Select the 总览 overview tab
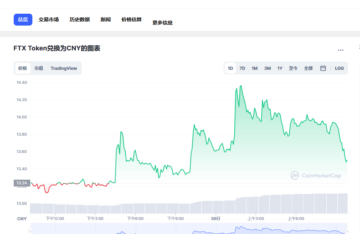Image resolution: width=360 pixels, height=234 pixels. [23, 19]
